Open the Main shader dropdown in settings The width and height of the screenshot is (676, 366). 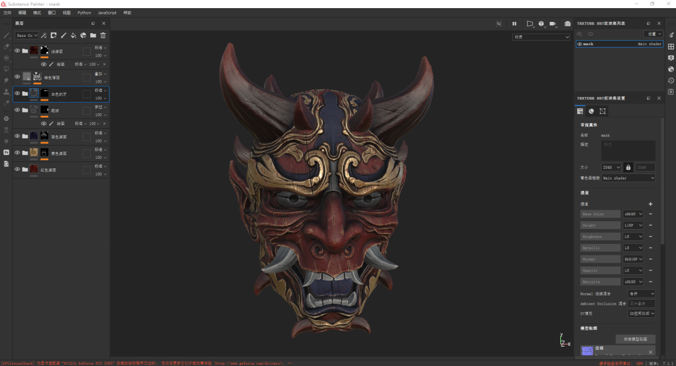click(628, 178)
